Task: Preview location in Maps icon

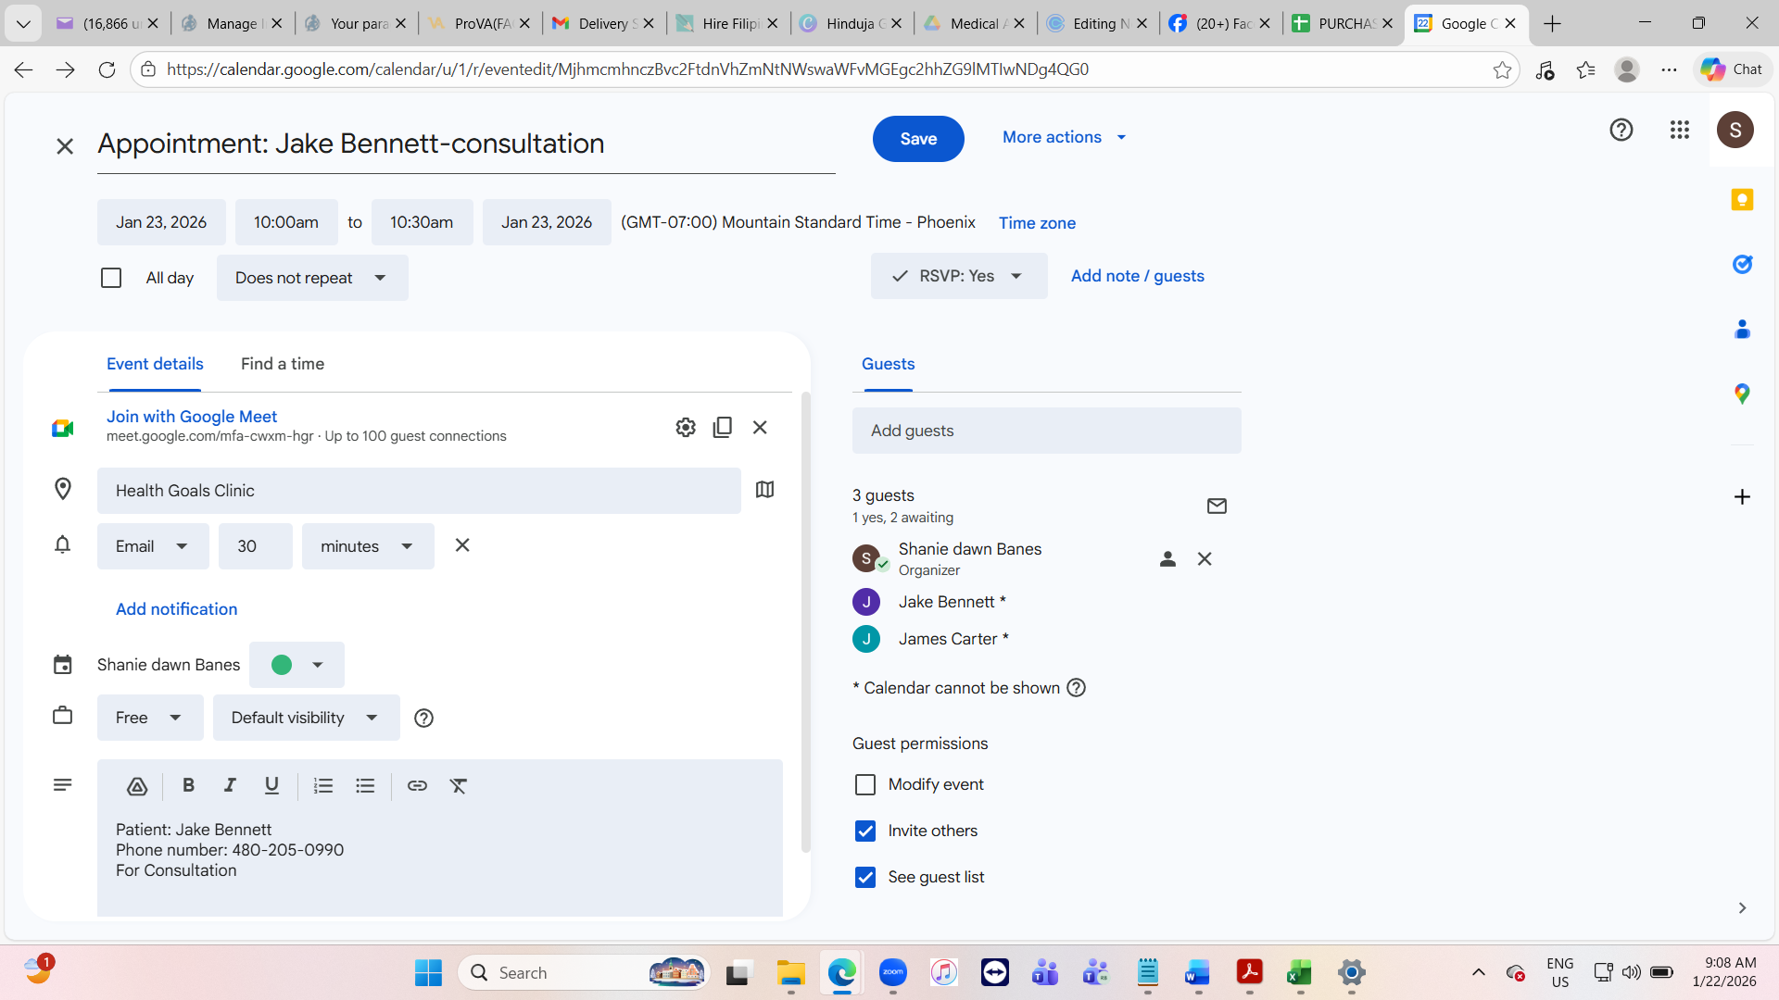Action: 764,490
